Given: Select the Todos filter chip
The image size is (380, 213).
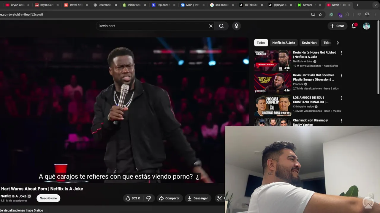Looking at the screenshot, I should click(261, 43).
